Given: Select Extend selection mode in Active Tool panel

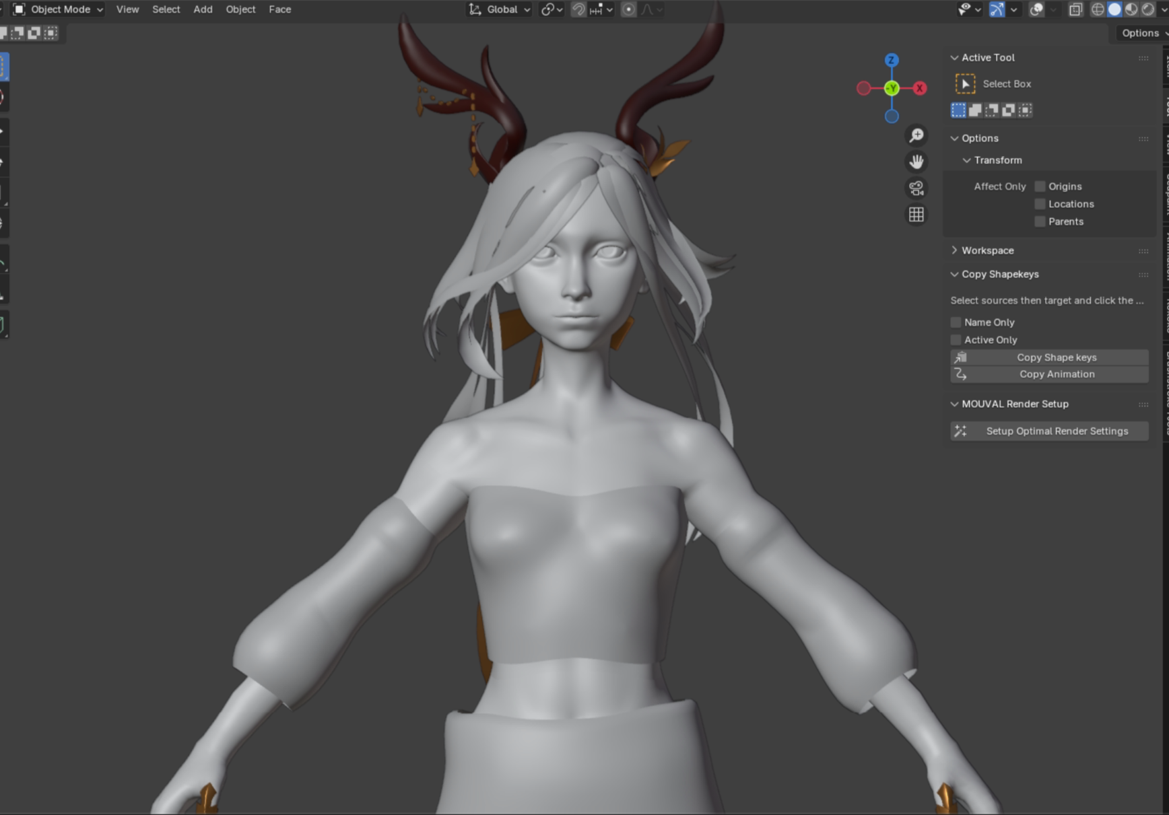Looking at the screenshot, I should 975,110.
